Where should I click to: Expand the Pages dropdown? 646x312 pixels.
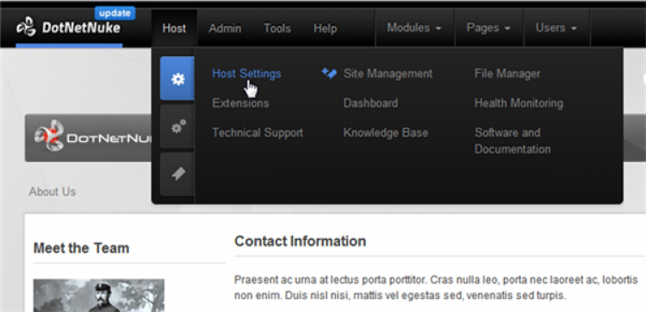[488, 28]
